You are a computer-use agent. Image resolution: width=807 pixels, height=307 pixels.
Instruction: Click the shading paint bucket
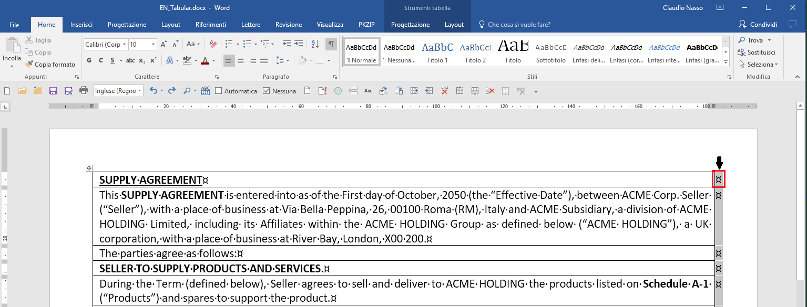click(x=303, y=60)
